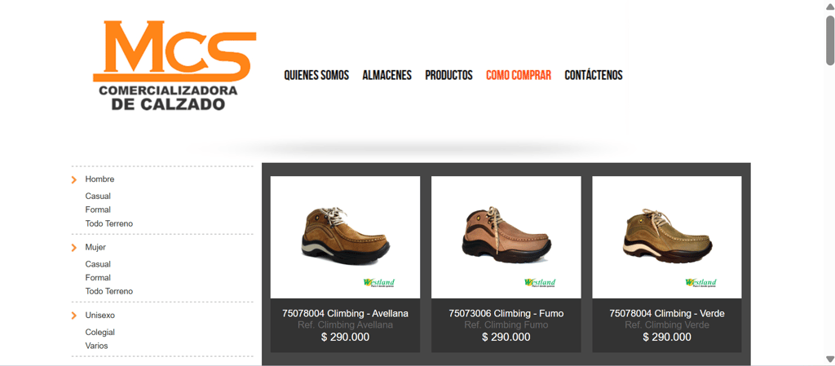Click the orange chevron beside Unisexo

click(74, 316)
